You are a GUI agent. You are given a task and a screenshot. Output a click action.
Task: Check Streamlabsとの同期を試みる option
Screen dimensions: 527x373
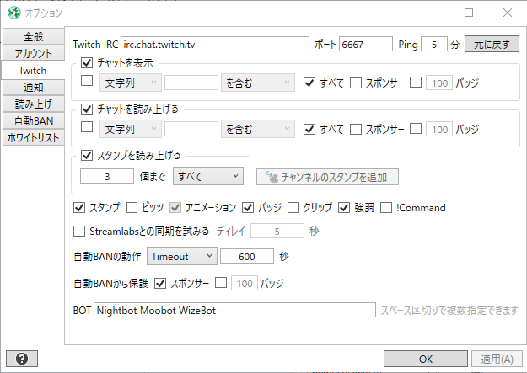[80, 231]
